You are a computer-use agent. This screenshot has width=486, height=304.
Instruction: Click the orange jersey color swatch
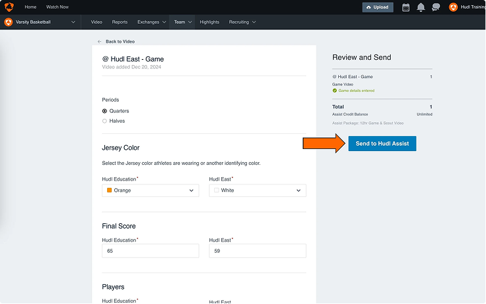click(x=109, y=190)
